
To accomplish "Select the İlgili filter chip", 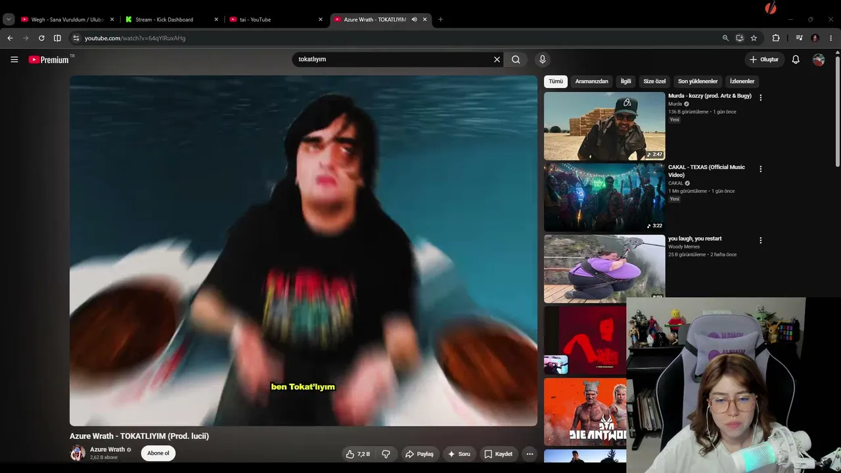I will pos(625,81).
